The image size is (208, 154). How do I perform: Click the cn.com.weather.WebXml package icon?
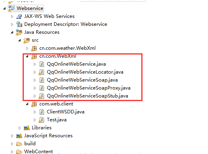pyautogui.click(x=34, y=49)
